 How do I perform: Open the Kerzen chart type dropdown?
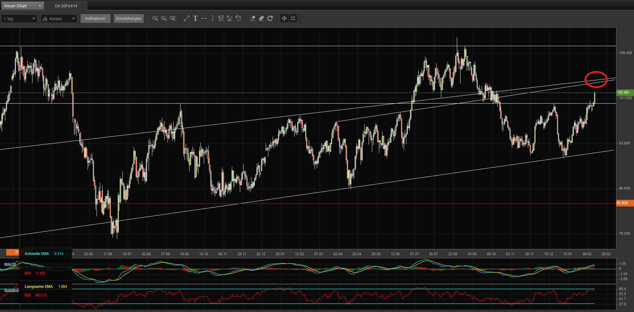59,19
